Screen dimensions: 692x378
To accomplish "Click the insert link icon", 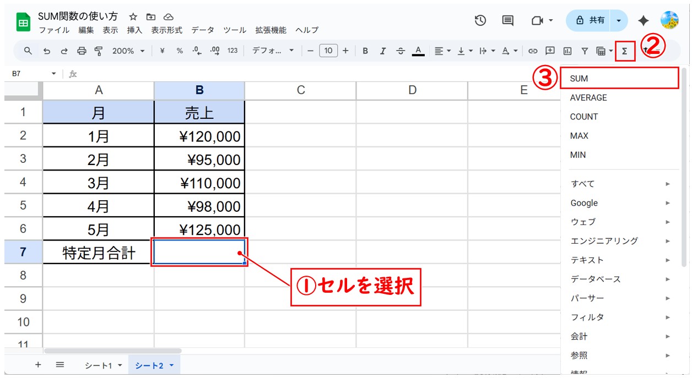I will click(x=533, y=51).
